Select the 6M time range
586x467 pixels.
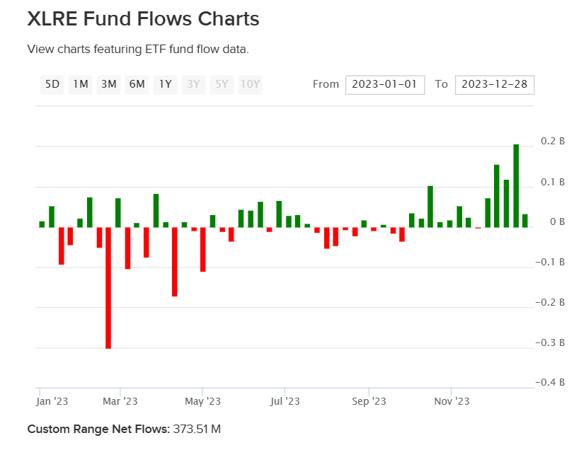coord(137,84)
